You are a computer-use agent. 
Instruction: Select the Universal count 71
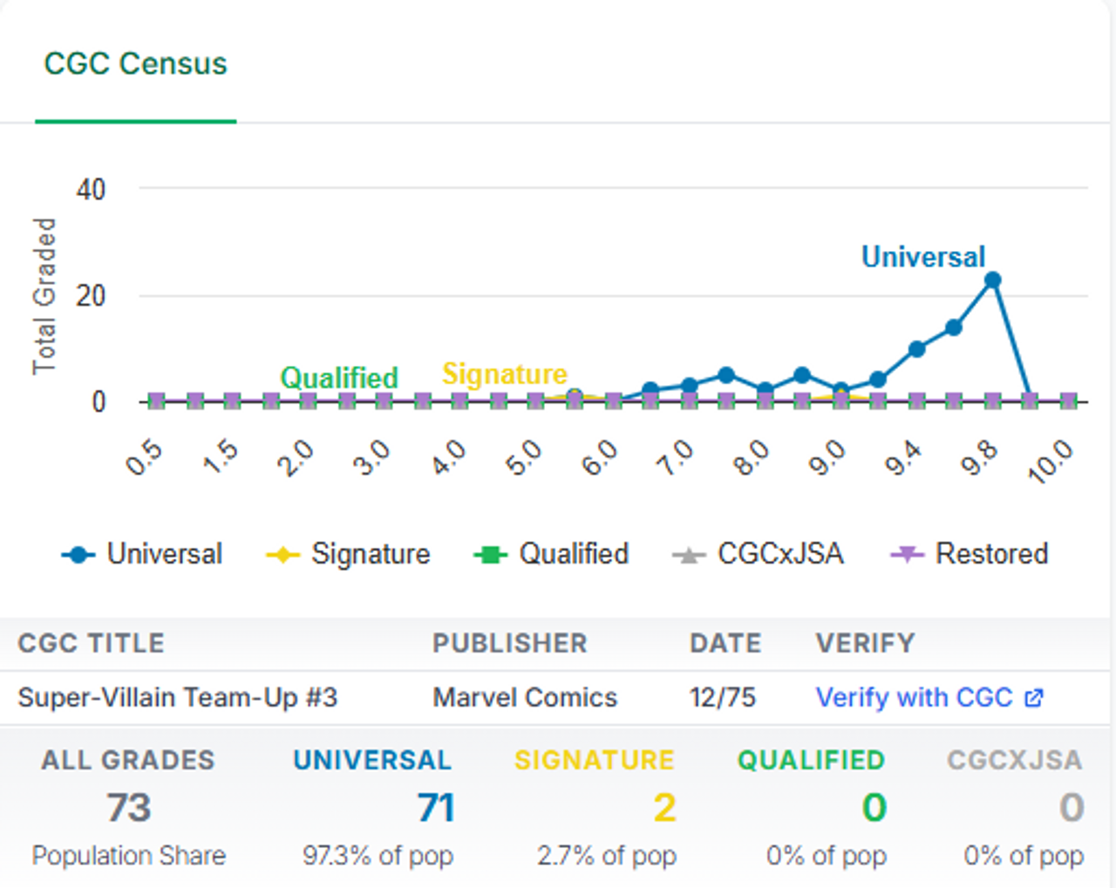[x=435, y=809]
